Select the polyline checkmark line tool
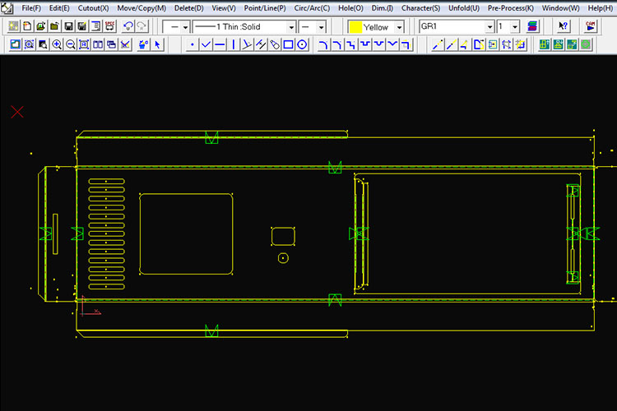617x411 pixels. click(206, 44)
